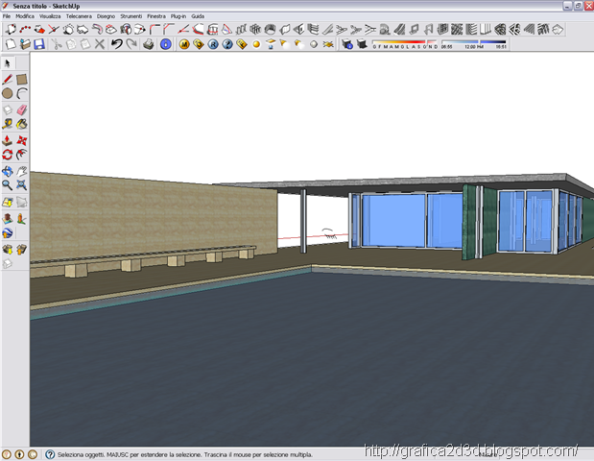Open the Telecamera menu

[79, 16]
